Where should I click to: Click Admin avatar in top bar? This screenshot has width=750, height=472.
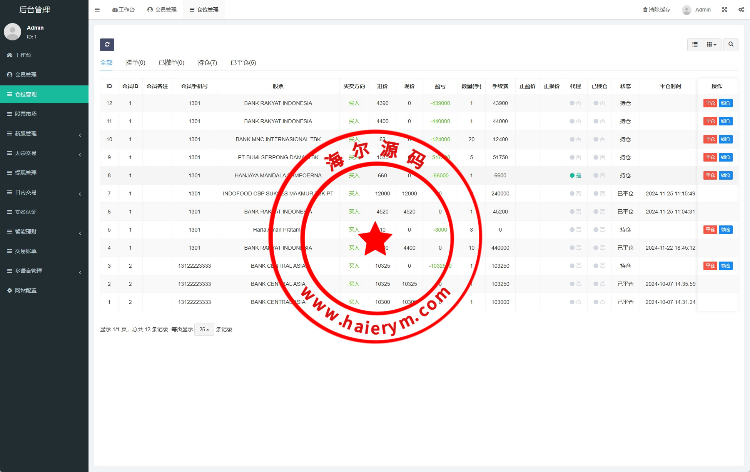click(x=687, y=10)
